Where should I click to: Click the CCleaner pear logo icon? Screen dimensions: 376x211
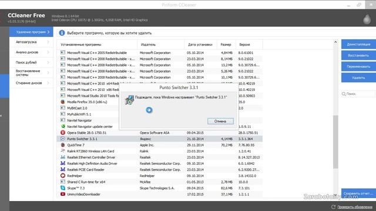367,19
